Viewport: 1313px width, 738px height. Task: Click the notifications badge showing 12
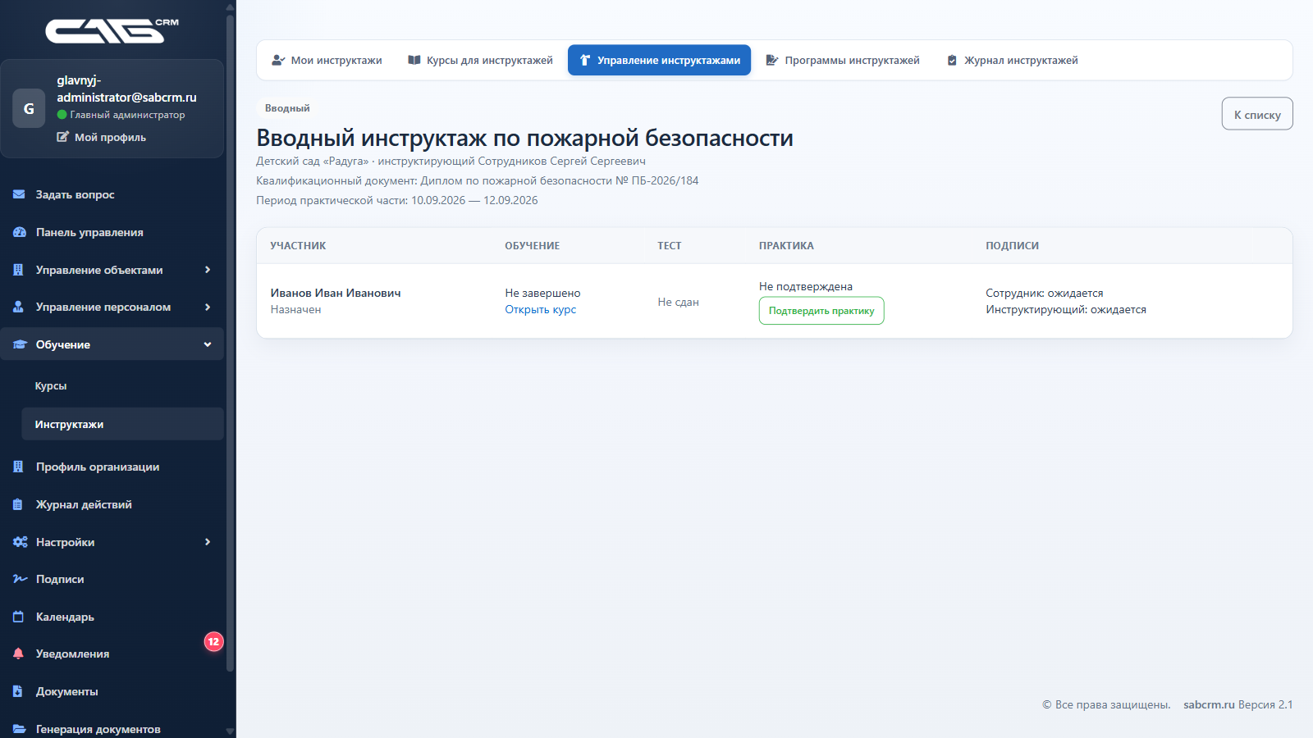pos(213,642)
